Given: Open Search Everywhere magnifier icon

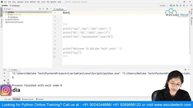Looking at the screenshot, I should [x=191, y=5].
